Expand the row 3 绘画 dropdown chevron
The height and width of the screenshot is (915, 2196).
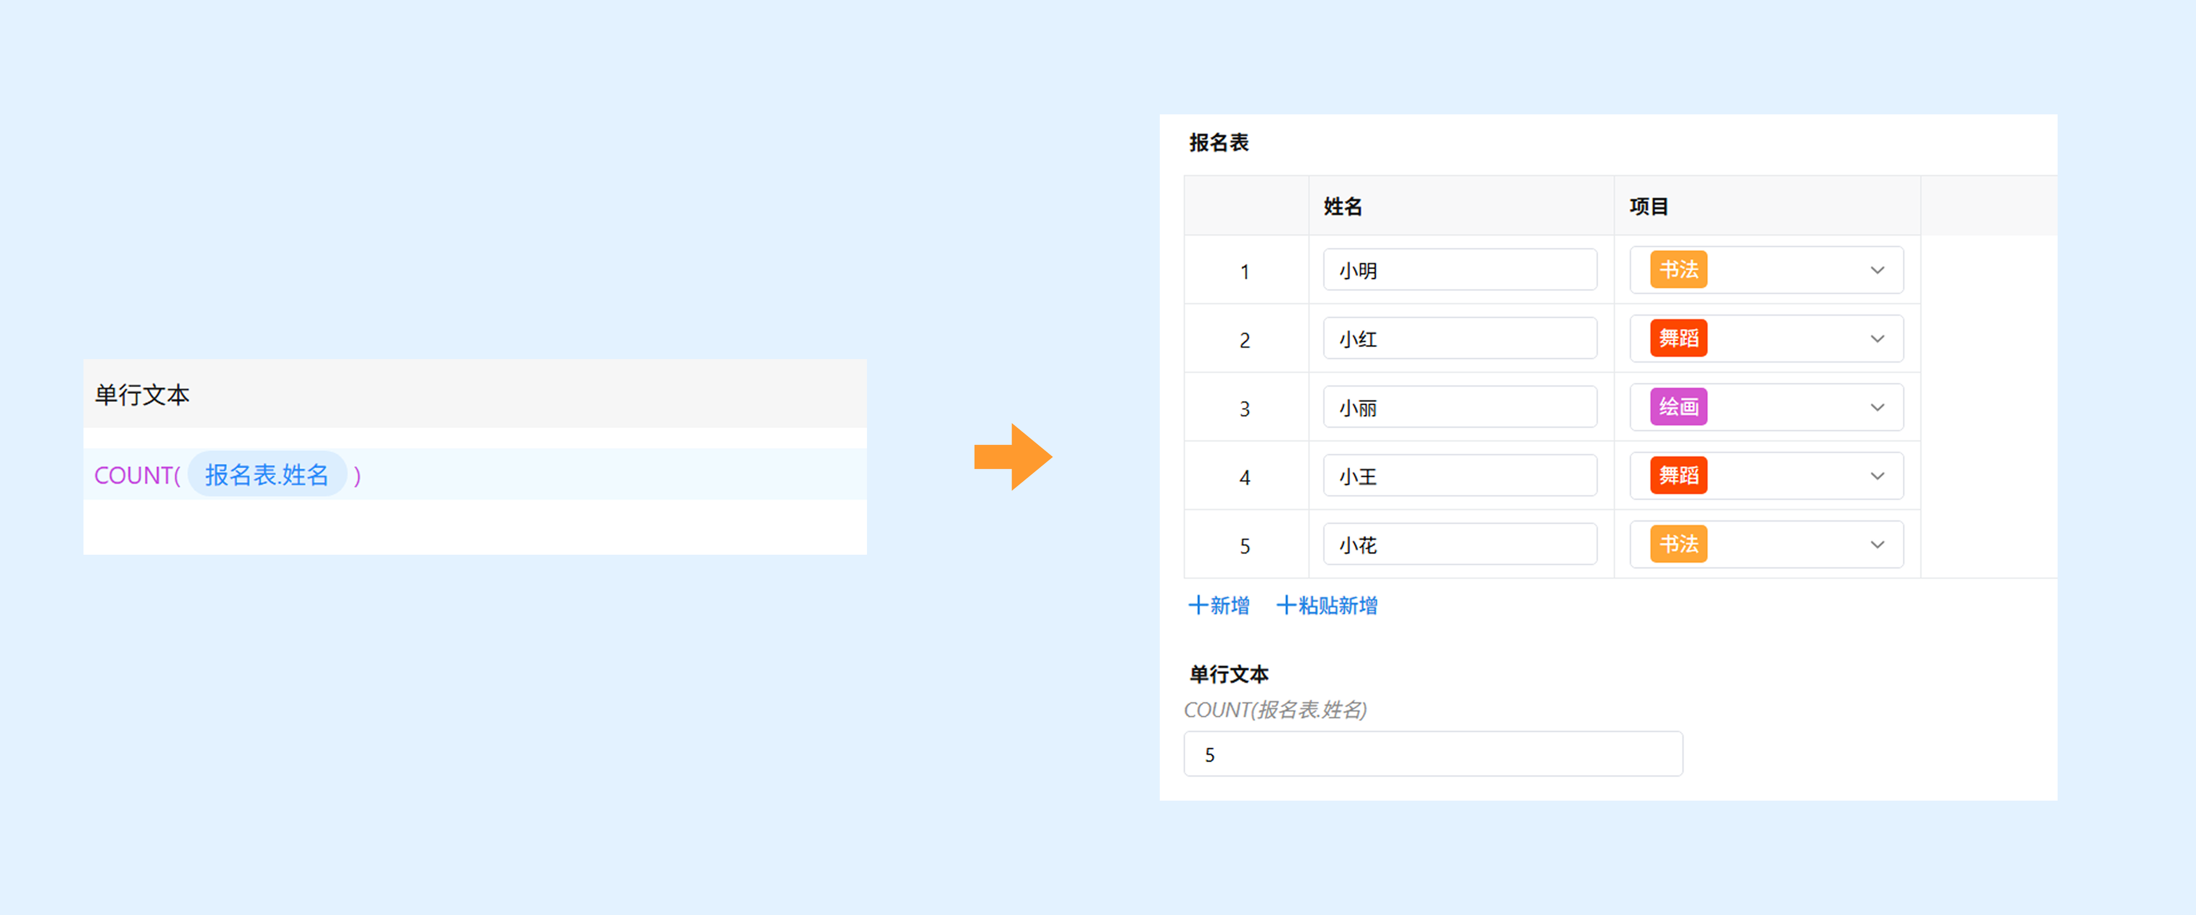(x=1876, y=408)
